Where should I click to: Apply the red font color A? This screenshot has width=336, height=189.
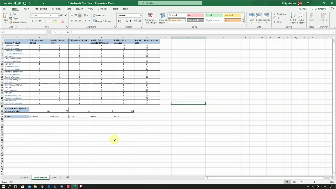pos(62,21)
